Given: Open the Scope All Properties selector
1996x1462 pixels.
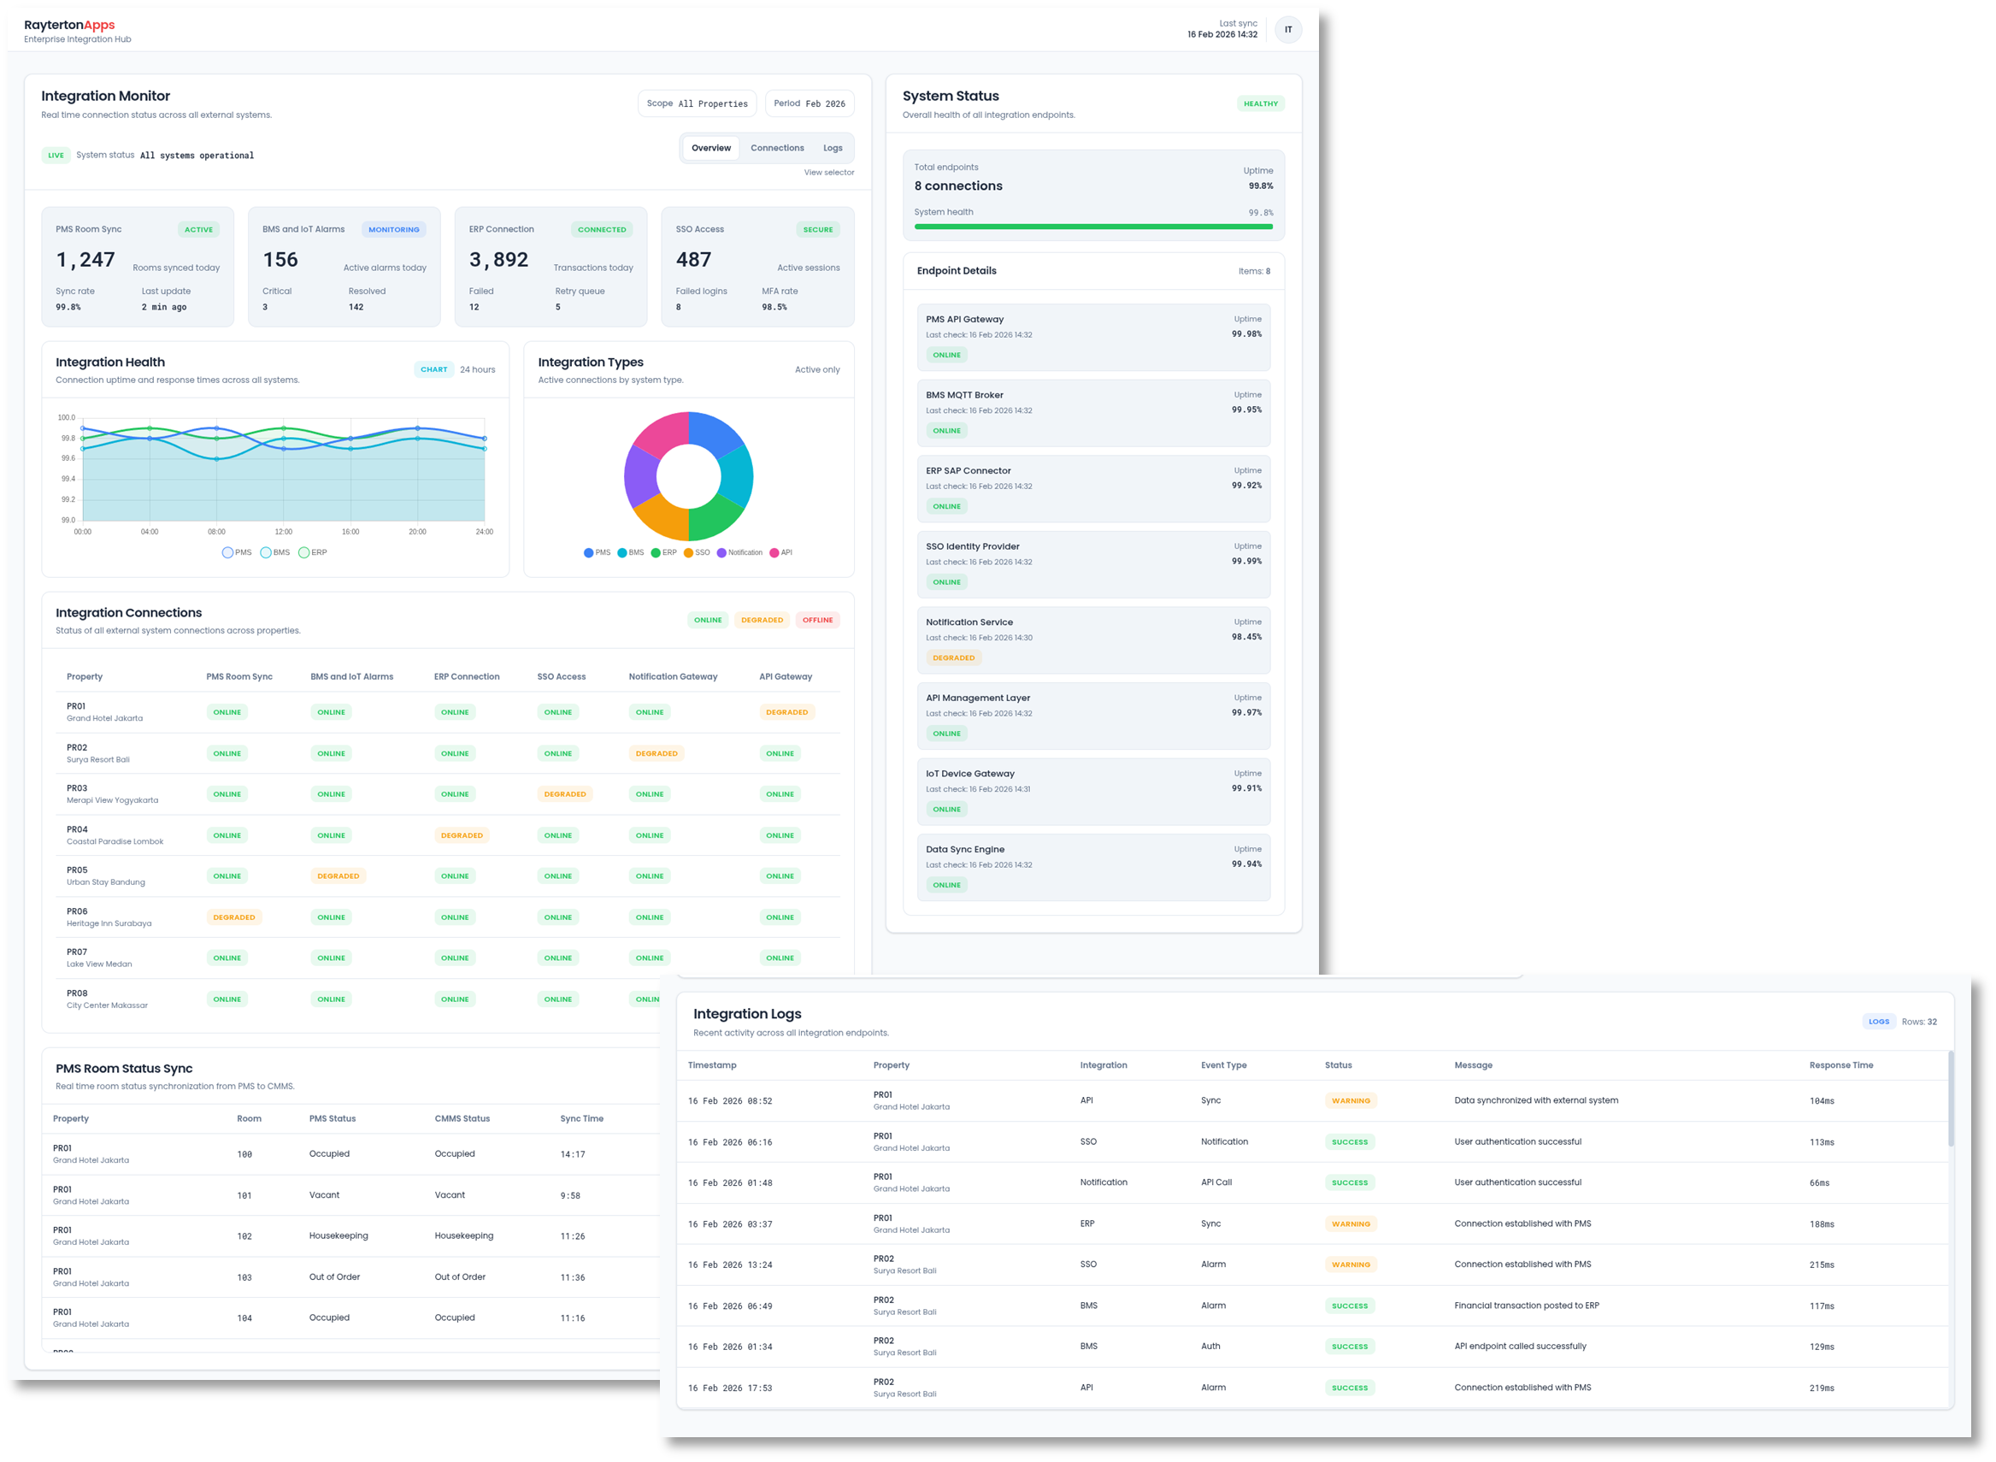Looking at the screenshot, I should [697, 103].
